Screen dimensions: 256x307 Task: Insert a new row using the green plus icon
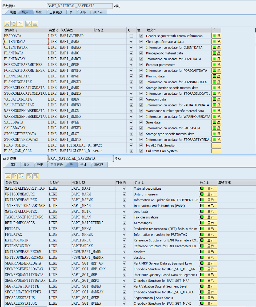[x=28, y=24]
